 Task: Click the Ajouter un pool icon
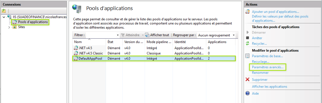click(x=248, y=12)
